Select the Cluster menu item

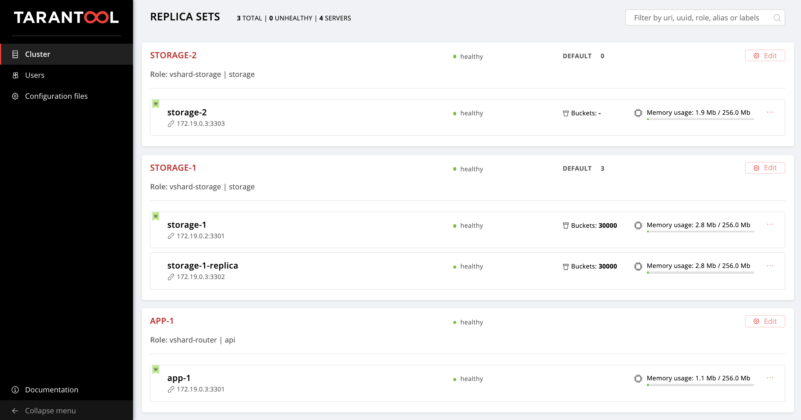38,54
